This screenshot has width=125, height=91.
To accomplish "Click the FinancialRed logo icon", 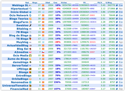I will point(30,89).
